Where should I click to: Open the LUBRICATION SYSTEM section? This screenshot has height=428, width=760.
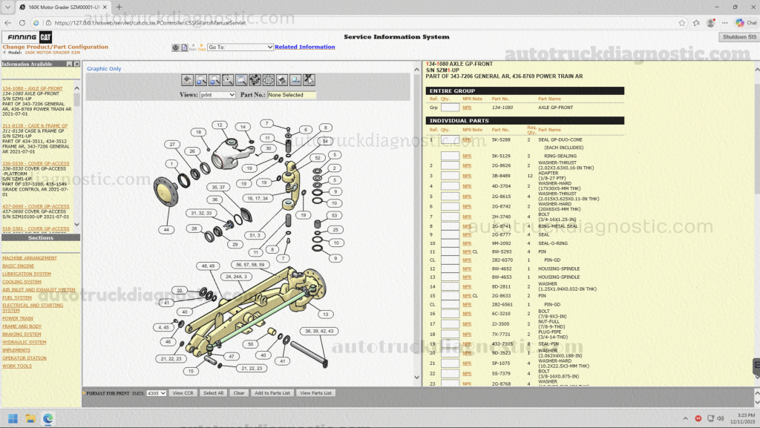27,274
